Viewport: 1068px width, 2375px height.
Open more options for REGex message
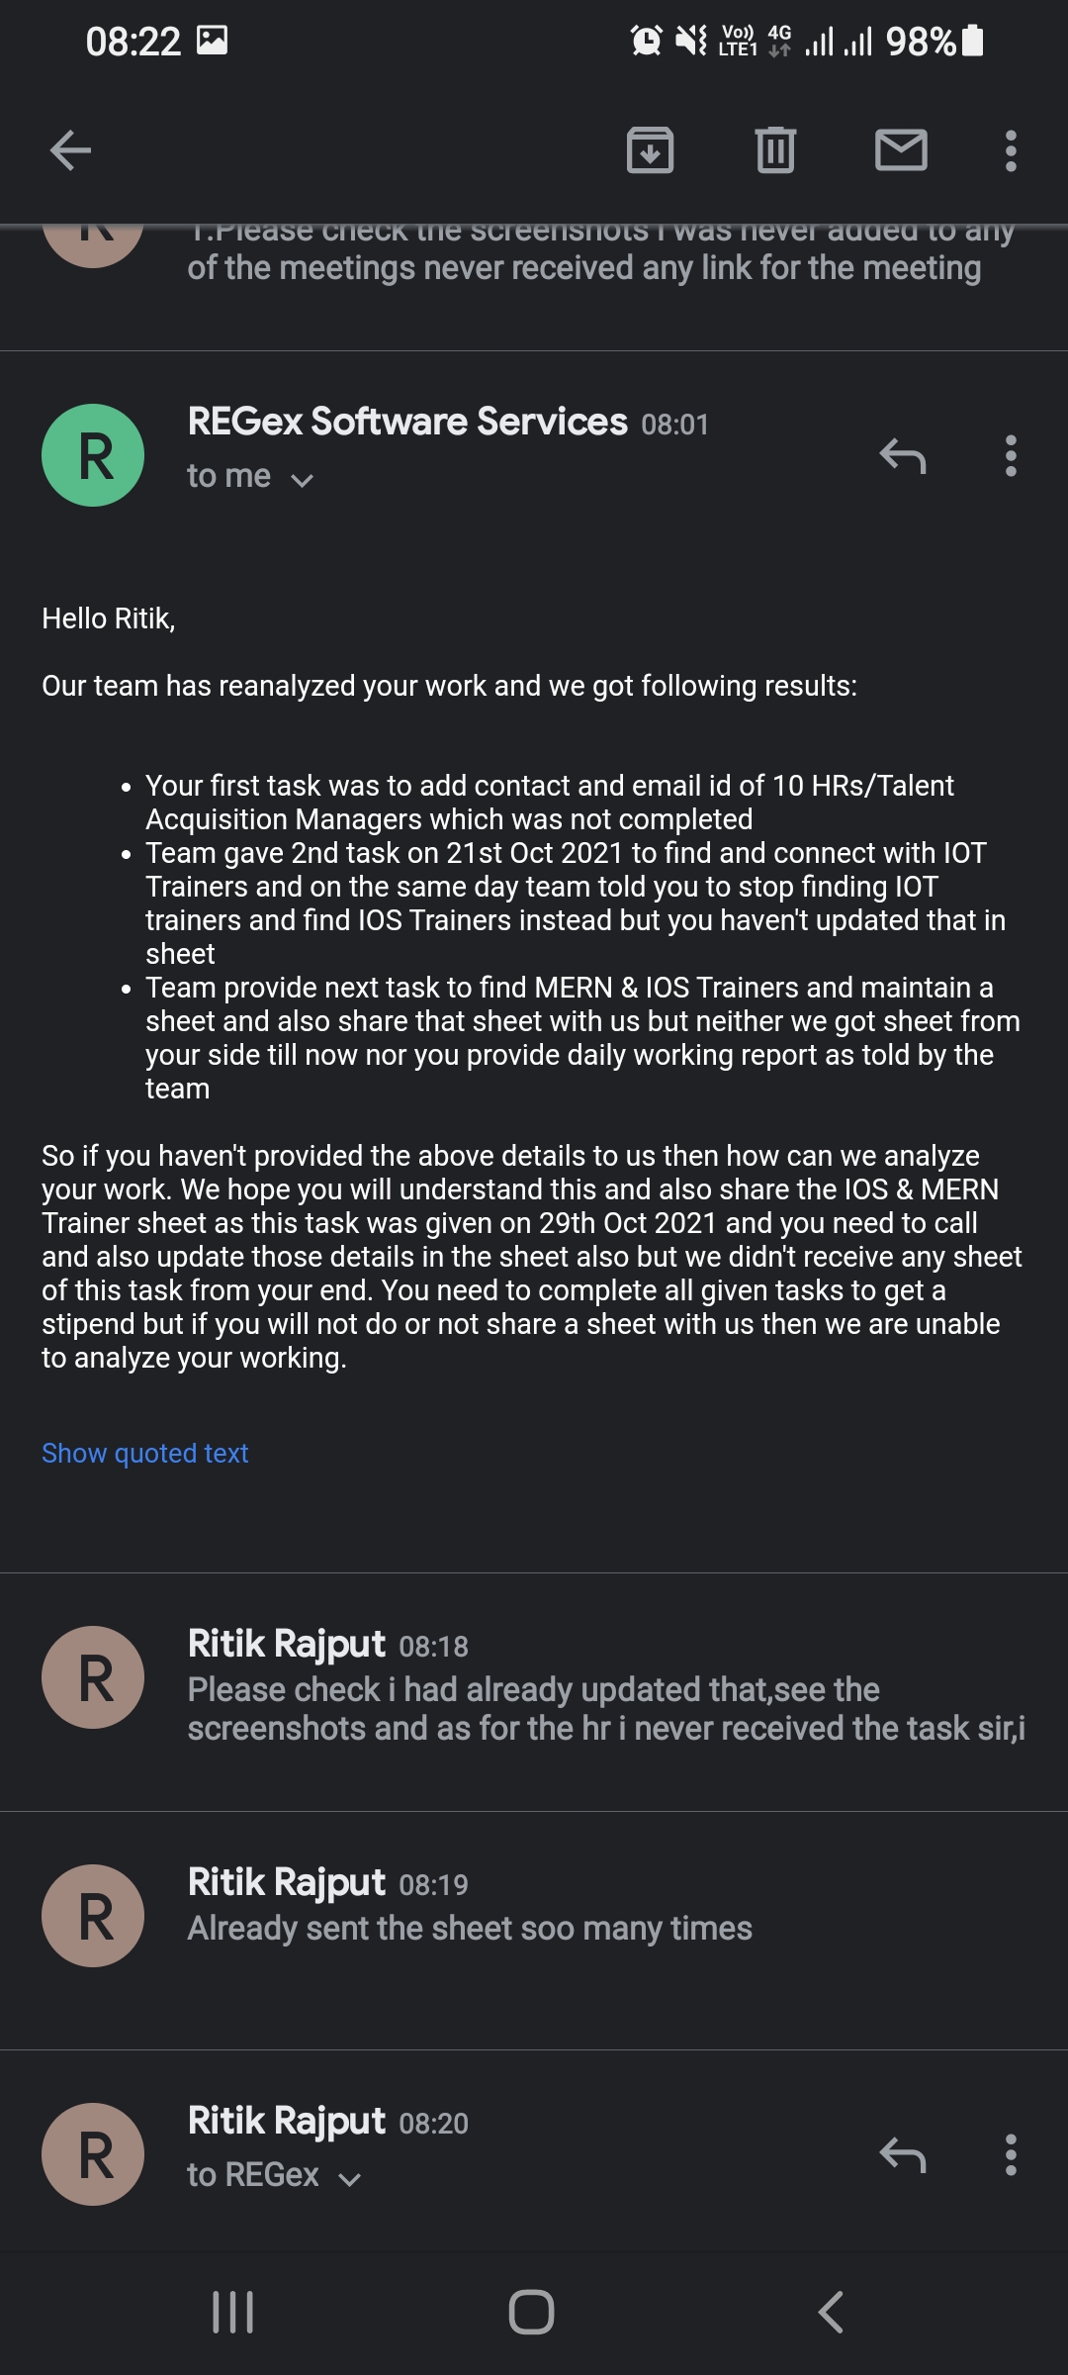(1010, 456)
